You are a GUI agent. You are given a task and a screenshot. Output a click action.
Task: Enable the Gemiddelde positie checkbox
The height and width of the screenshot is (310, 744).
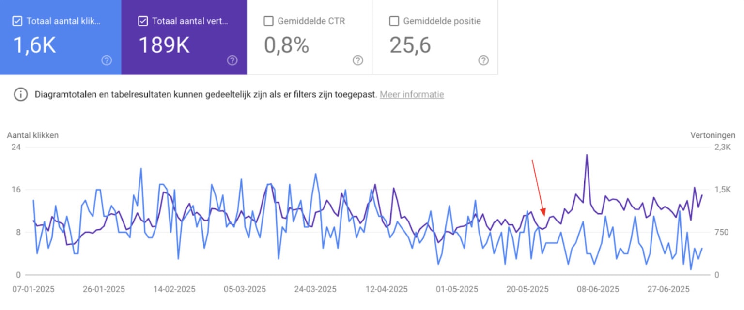[394, 21]
